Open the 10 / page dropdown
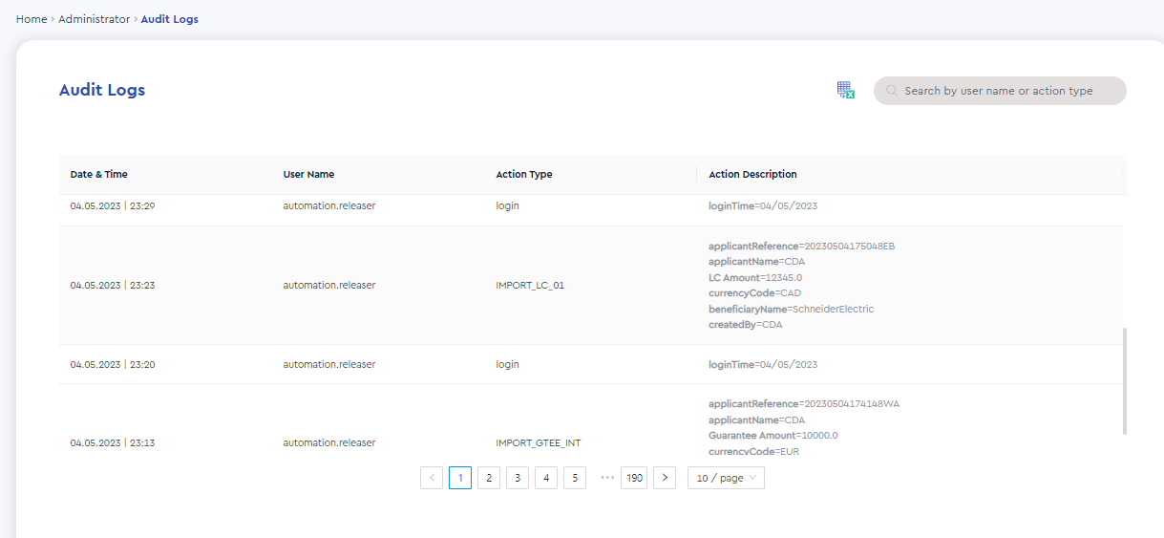Viewport: 1164px width, 538px height. pyautogui.click(x=726, y=478)
